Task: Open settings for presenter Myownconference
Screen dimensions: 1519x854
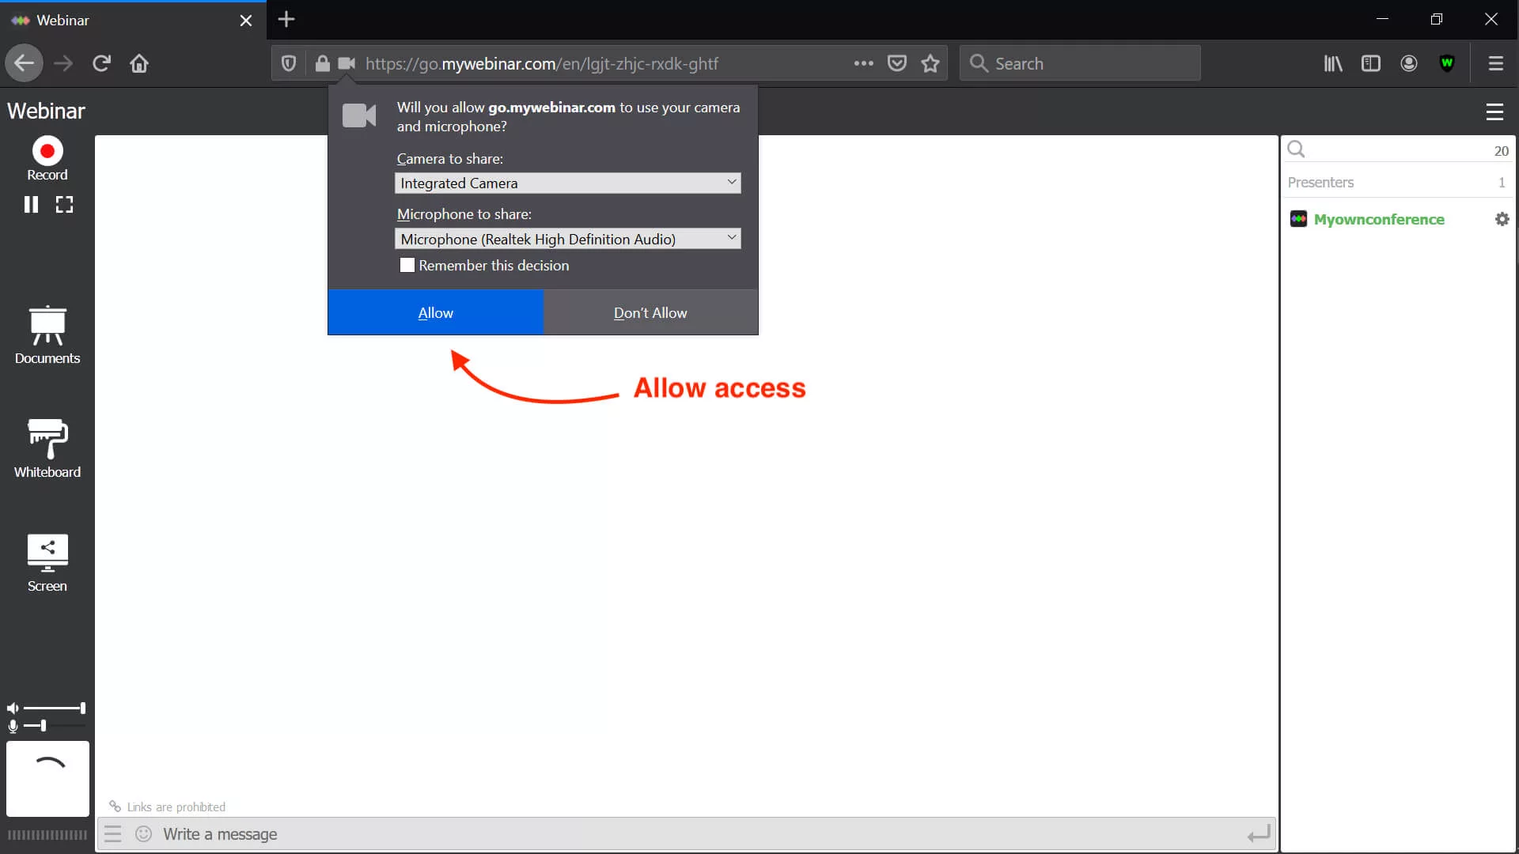Action: coord(1501,219)
